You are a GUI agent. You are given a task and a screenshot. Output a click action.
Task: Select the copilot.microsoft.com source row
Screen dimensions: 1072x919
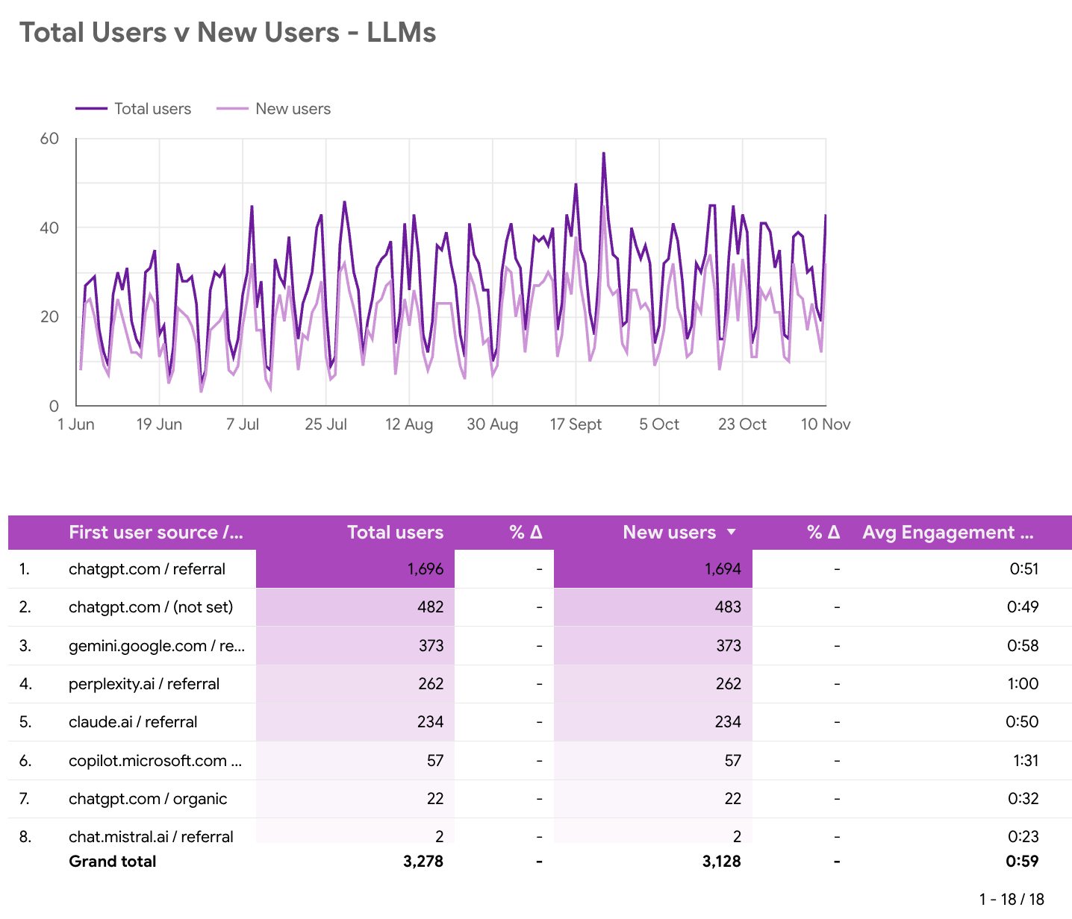click(x=155, y=761)
